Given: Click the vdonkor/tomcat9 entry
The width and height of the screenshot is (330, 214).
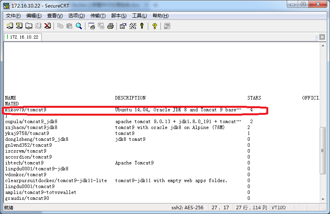Looking at the screenshot, I should tap(26, 175).
